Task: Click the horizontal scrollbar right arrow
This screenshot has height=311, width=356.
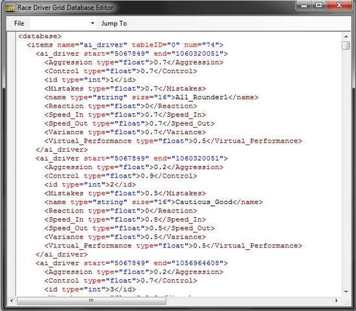Action: 337,301
